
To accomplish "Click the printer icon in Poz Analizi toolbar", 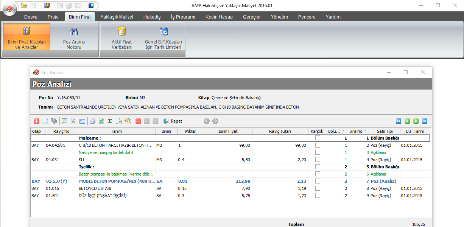I will pyautogui.click(x=92, y=121).
